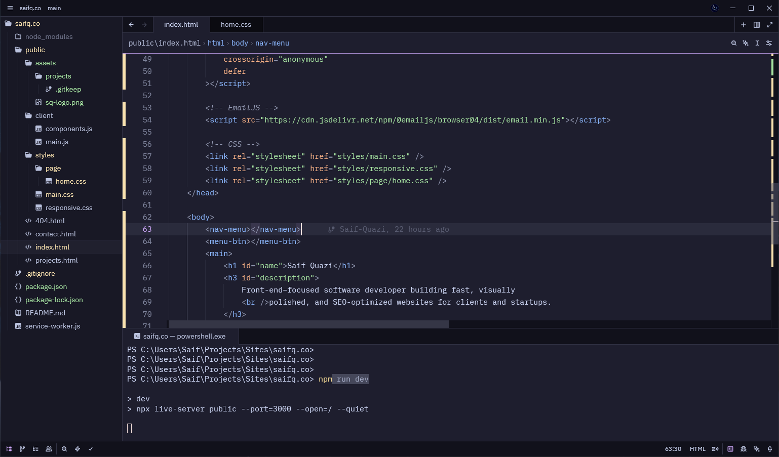Click the project search magnifier in status bar
This screenshot has width=779, height=457.
pos(64,449)
